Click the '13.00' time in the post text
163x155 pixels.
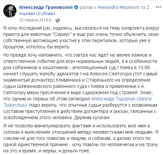144,67
